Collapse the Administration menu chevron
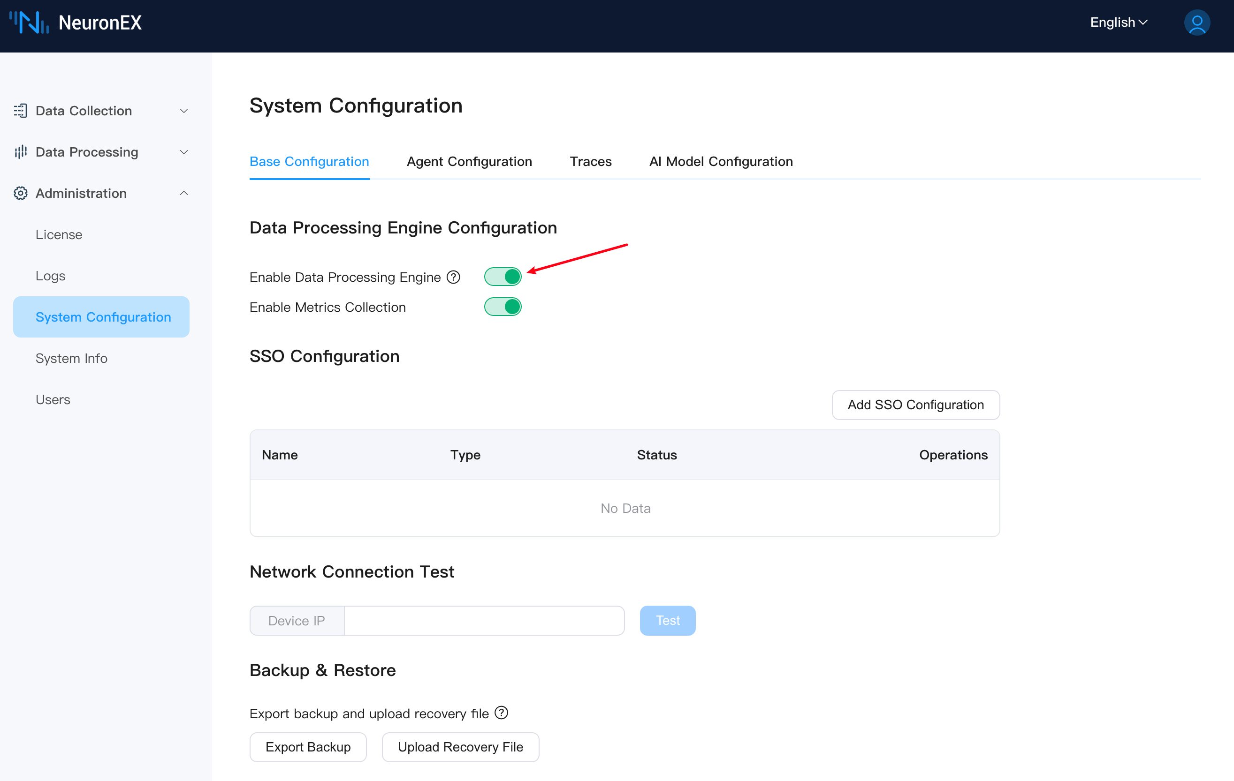This screenshot has width=1234, height=781. (184, 193)
